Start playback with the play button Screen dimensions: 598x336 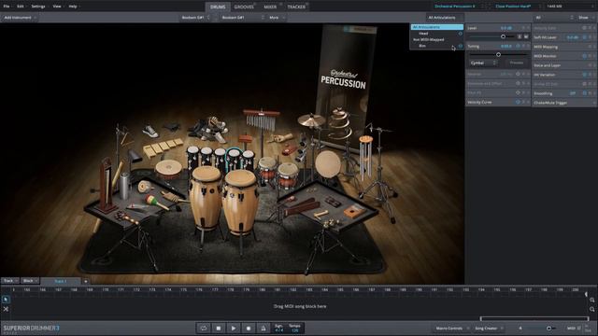(x=234, y=328)
